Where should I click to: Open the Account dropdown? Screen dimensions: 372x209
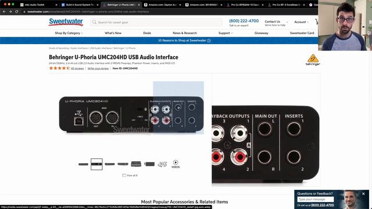301,22
